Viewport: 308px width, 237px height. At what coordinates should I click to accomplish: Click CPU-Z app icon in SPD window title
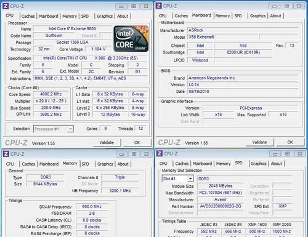pos(160,153)
